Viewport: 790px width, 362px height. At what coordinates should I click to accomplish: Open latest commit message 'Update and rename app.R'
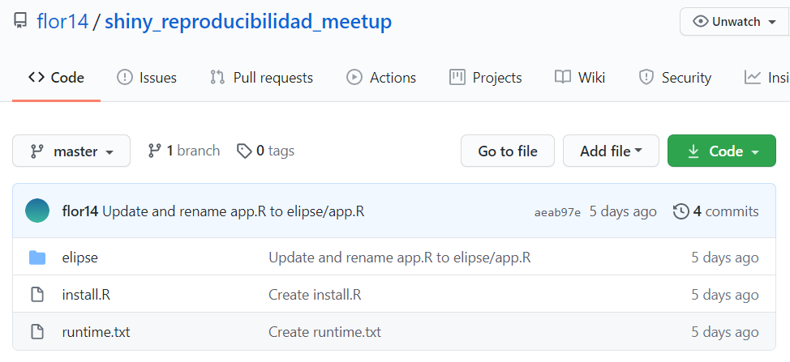pos(234,211)
